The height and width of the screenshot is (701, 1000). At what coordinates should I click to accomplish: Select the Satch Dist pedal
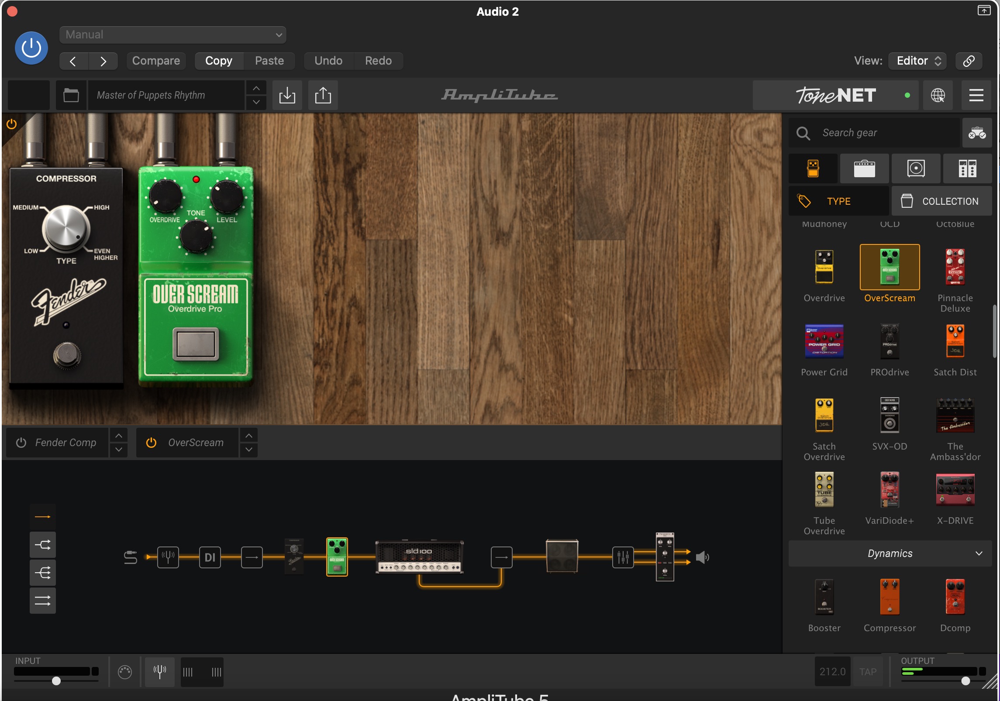[x=955, y=341]
